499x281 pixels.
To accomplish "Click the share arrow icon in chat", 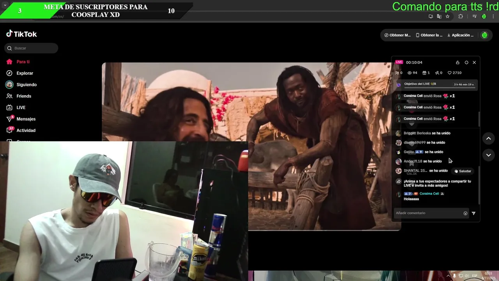I will [x=398, y=181].
